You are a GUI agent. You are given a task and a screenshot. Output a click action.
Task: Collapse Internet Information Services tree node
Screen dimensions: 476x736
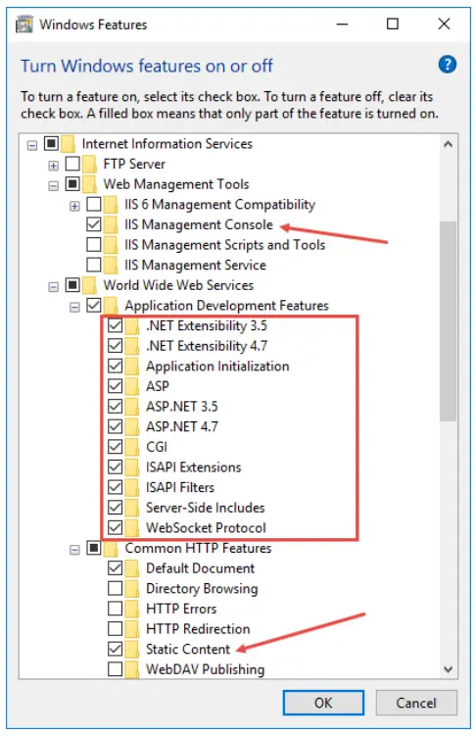(32, 145)
